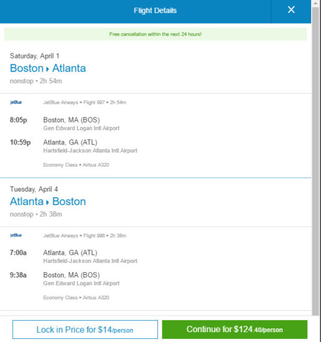Click the Flight Details header title
The image size is (321, 342).
(x=155, y=11)
